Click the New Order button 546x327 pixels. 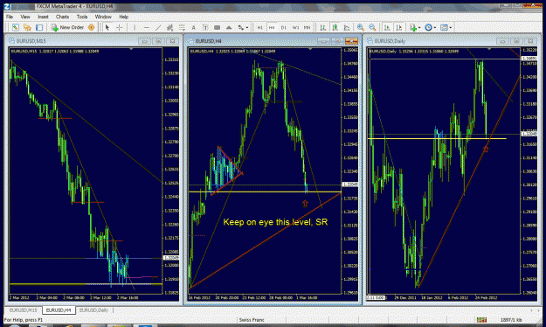coord(67,27)
